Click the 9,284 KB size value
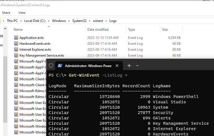Image resolution: width=214 pixels, height=136 pixels. click(174, 38)
